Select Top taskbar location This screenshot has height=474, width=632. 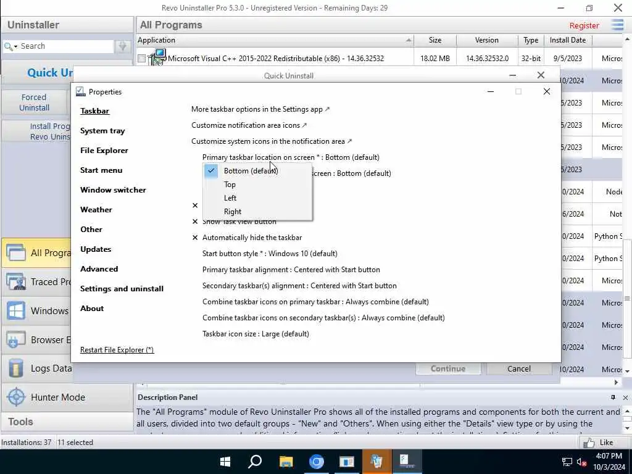click(x=230, y=185)
